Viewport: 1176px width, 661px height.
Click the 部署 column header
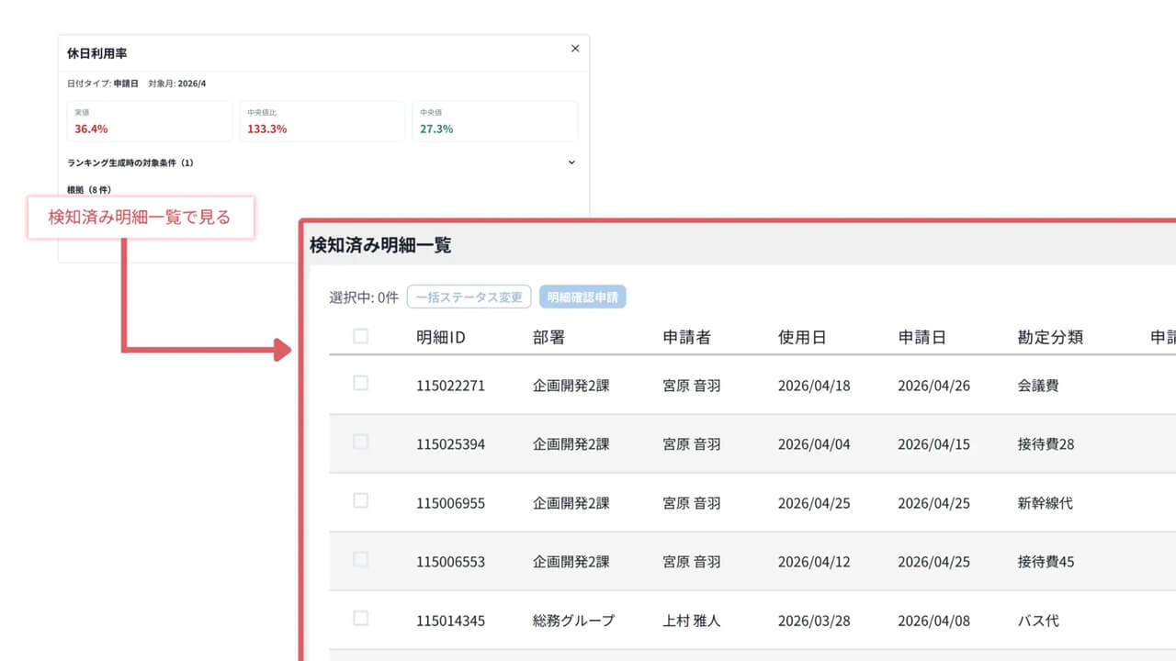pos(548,337)
